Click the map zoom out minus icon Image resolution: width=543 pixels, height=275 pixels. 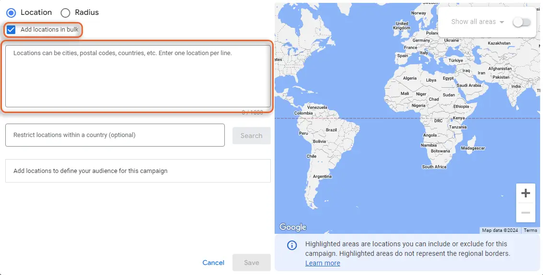526,212
